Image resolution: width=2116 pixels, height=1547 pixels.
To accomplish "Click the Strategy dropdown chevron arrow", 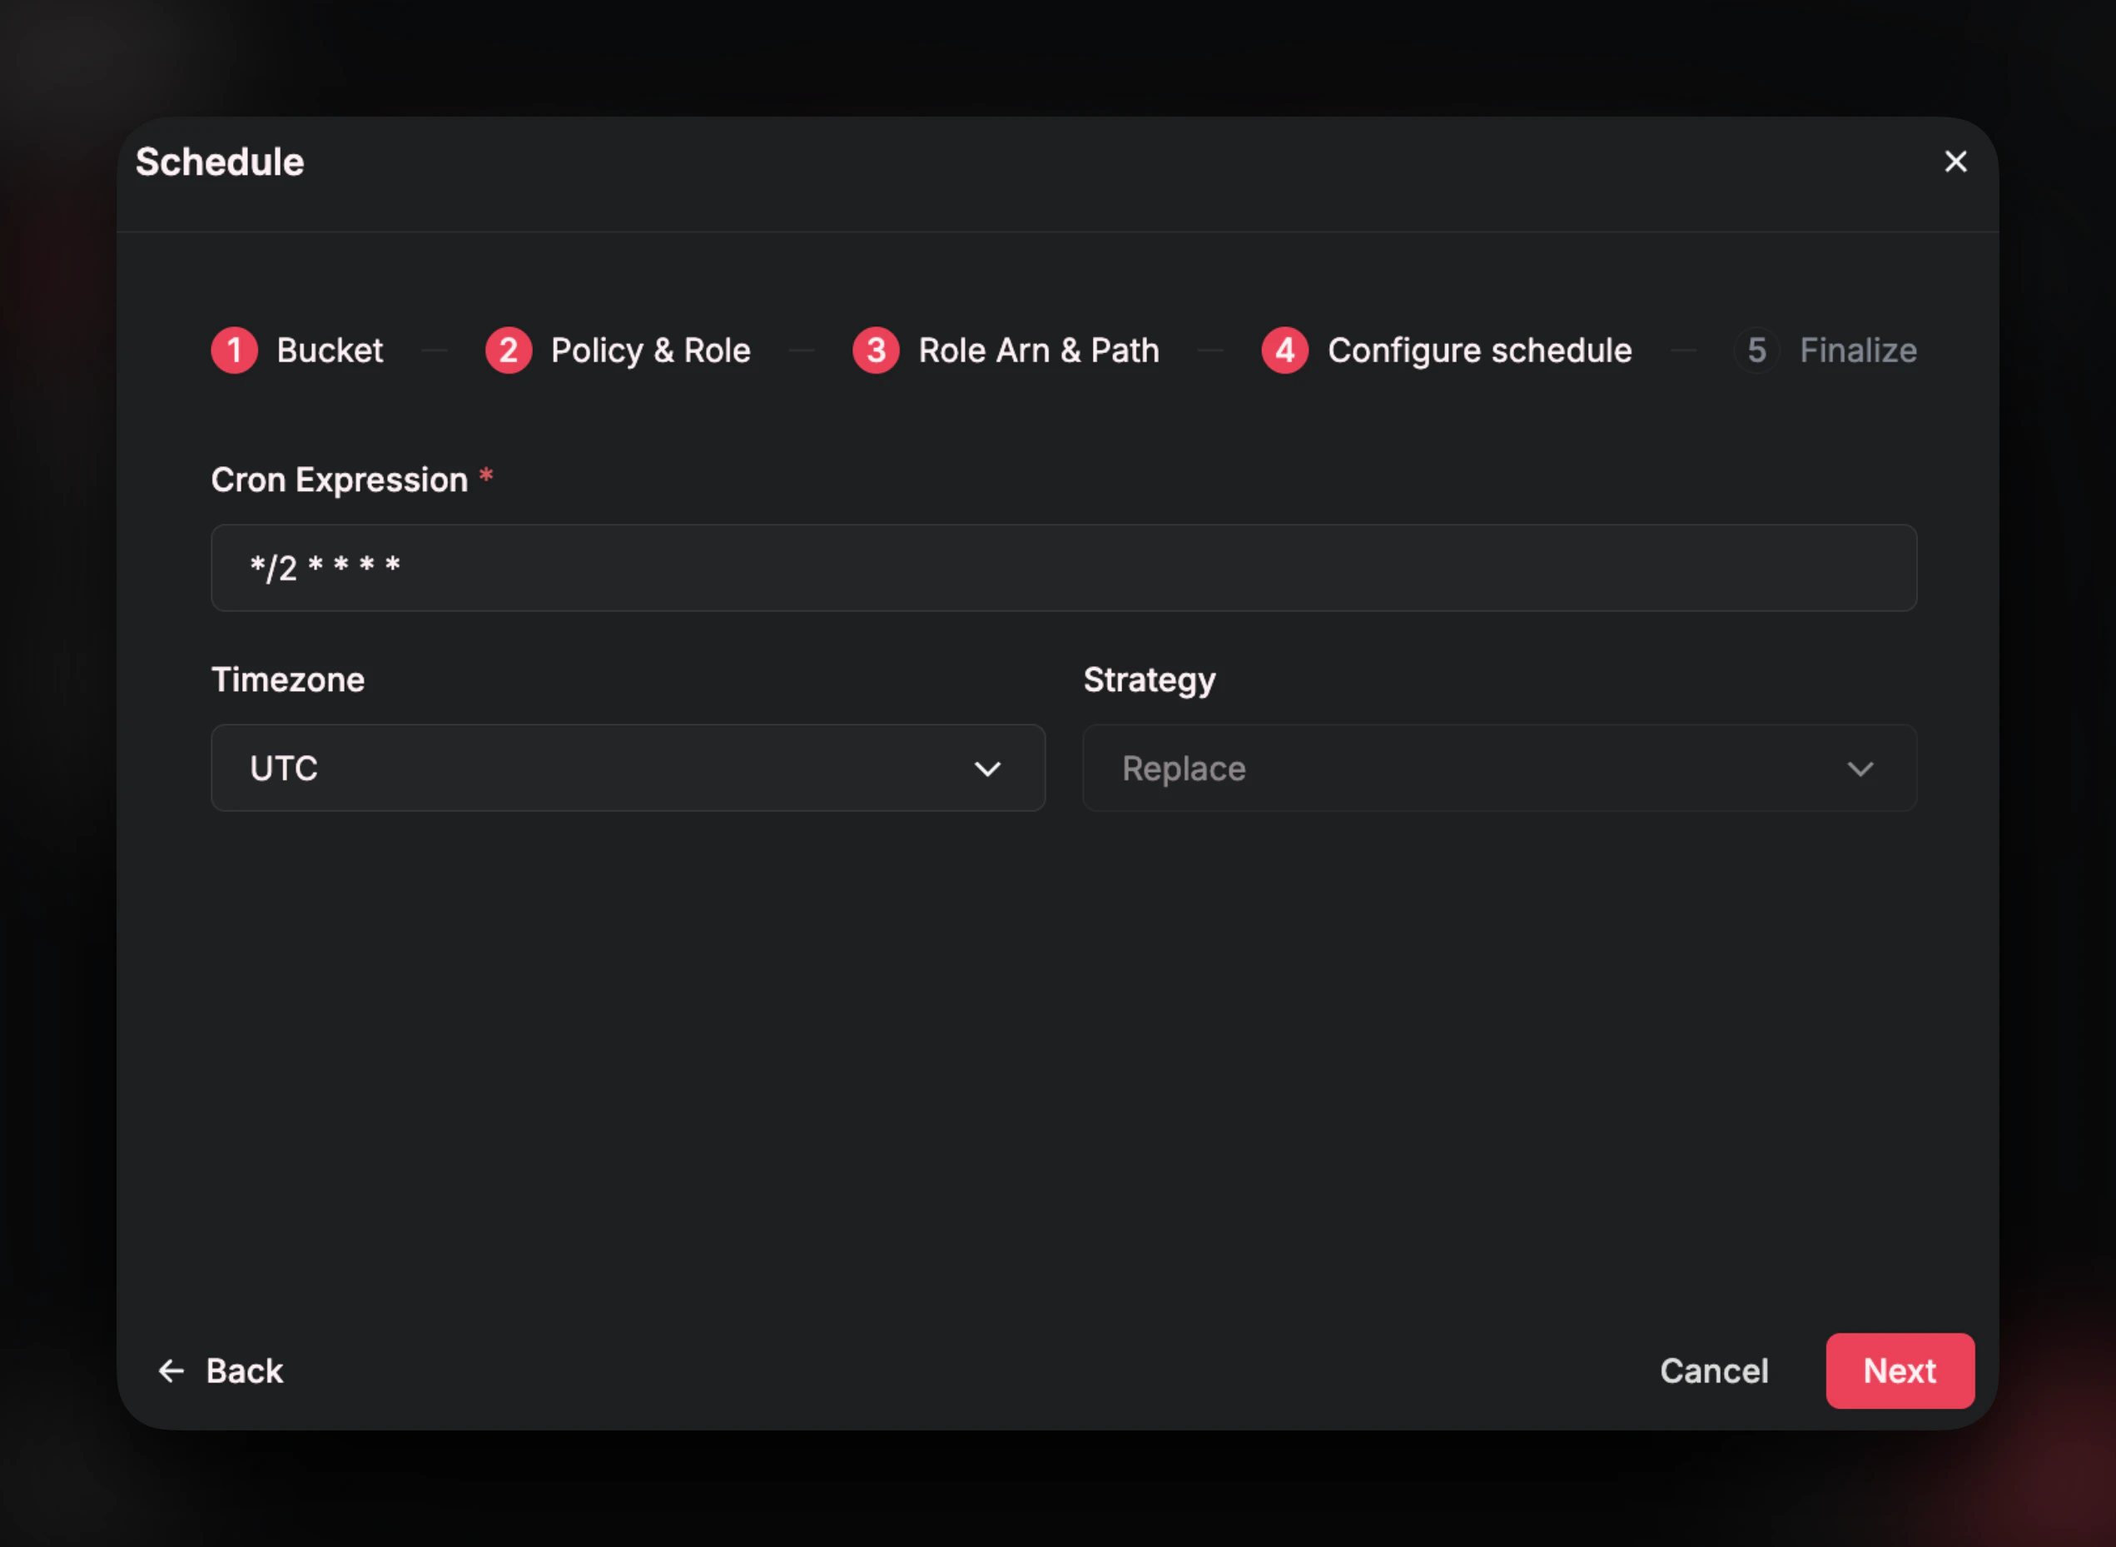I will point(1860,769).
